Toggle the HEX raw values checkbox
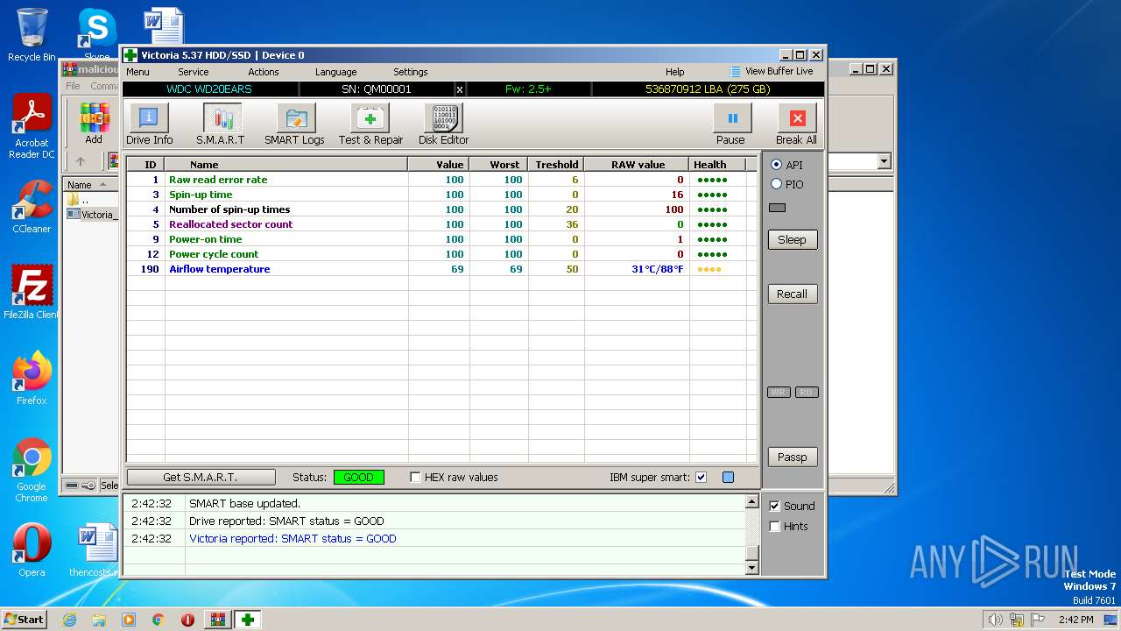 (x=416, y=478)
